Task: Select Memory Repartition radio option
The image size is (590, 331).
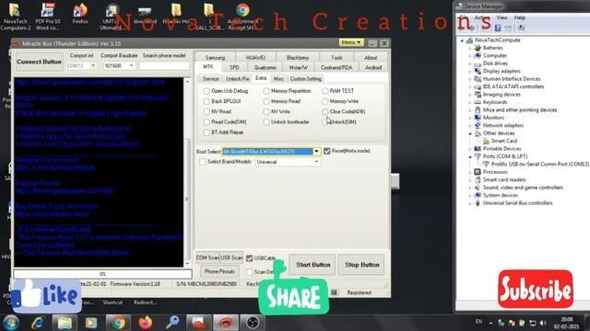Action: click(266, 91)
